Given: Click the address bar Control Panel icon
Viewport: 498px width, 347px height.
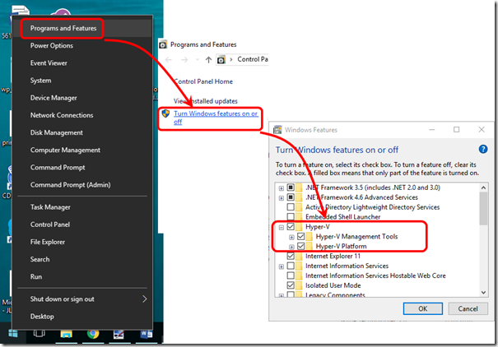Looking at the screenshot, I should click(221, 60).
